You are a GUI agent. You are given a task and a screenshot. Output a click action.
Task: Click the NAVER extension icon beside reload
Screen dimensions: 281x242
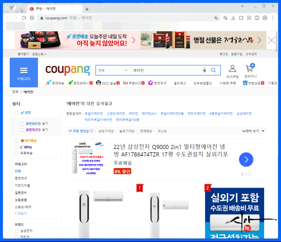[32, 18]
